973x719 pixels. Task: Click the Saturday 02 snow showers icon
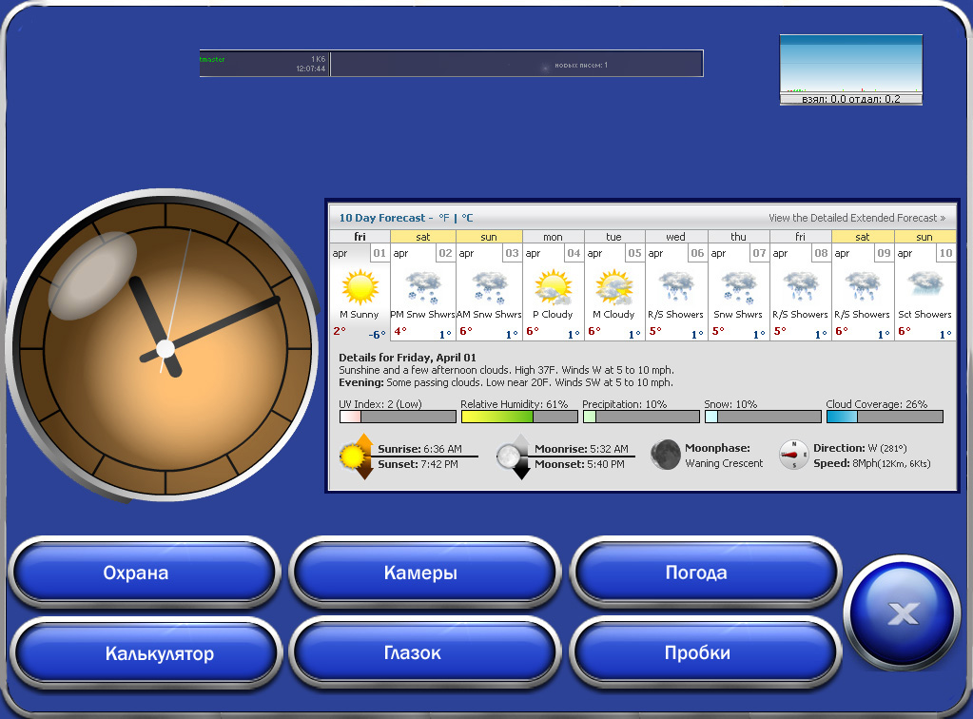coord(422,286)
